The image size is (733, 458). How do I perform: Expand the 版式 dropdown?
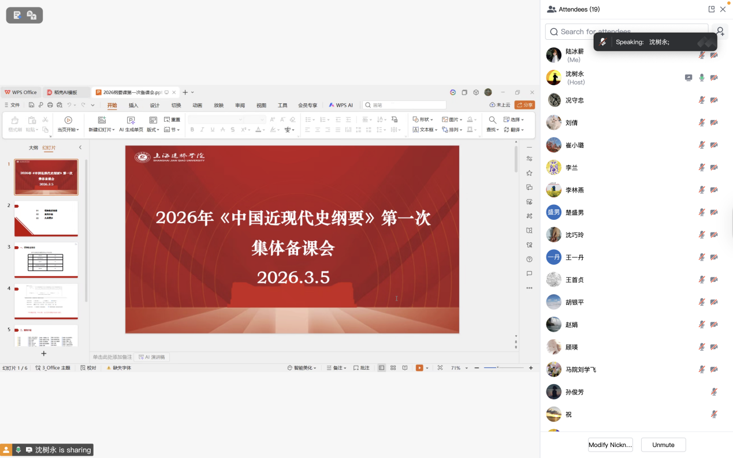click(x=154, y=129)
